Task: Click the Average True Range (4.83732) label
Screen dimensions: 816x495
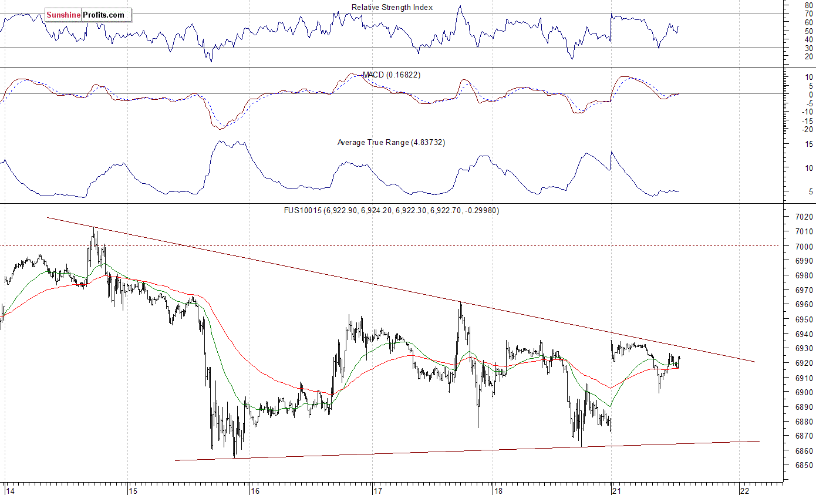Action: (391, 142)
